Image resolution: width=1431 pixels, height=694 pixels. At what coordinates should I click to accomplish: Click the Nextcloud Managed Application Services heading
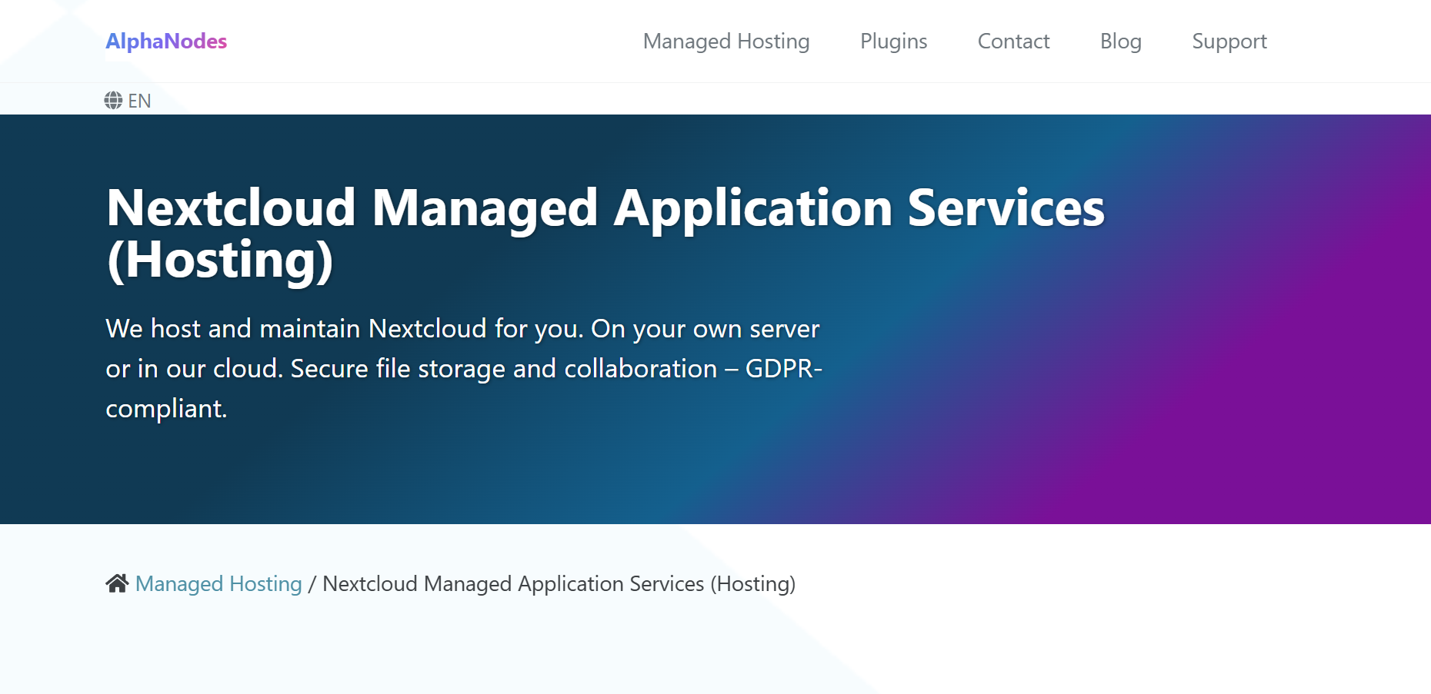tap(605, 234)
